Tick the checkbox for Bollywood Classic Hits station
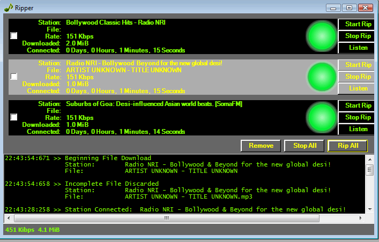This screenshot has height=242, width=379. point(14,36)
